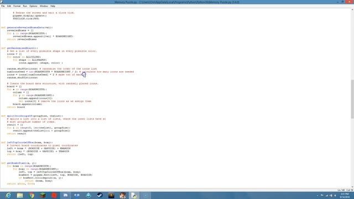Open Steam from the taskbar
354x199 pixels.
pyautogui.click(x=100, y=195)
